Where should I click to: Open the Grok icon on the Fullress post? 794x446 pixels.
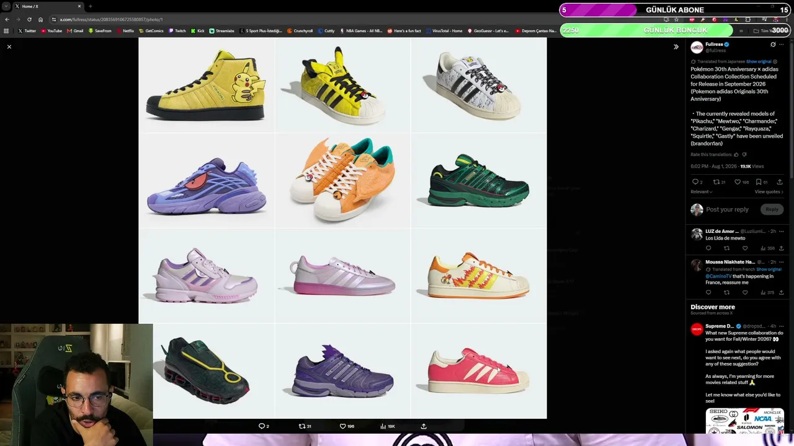[773, 45]
